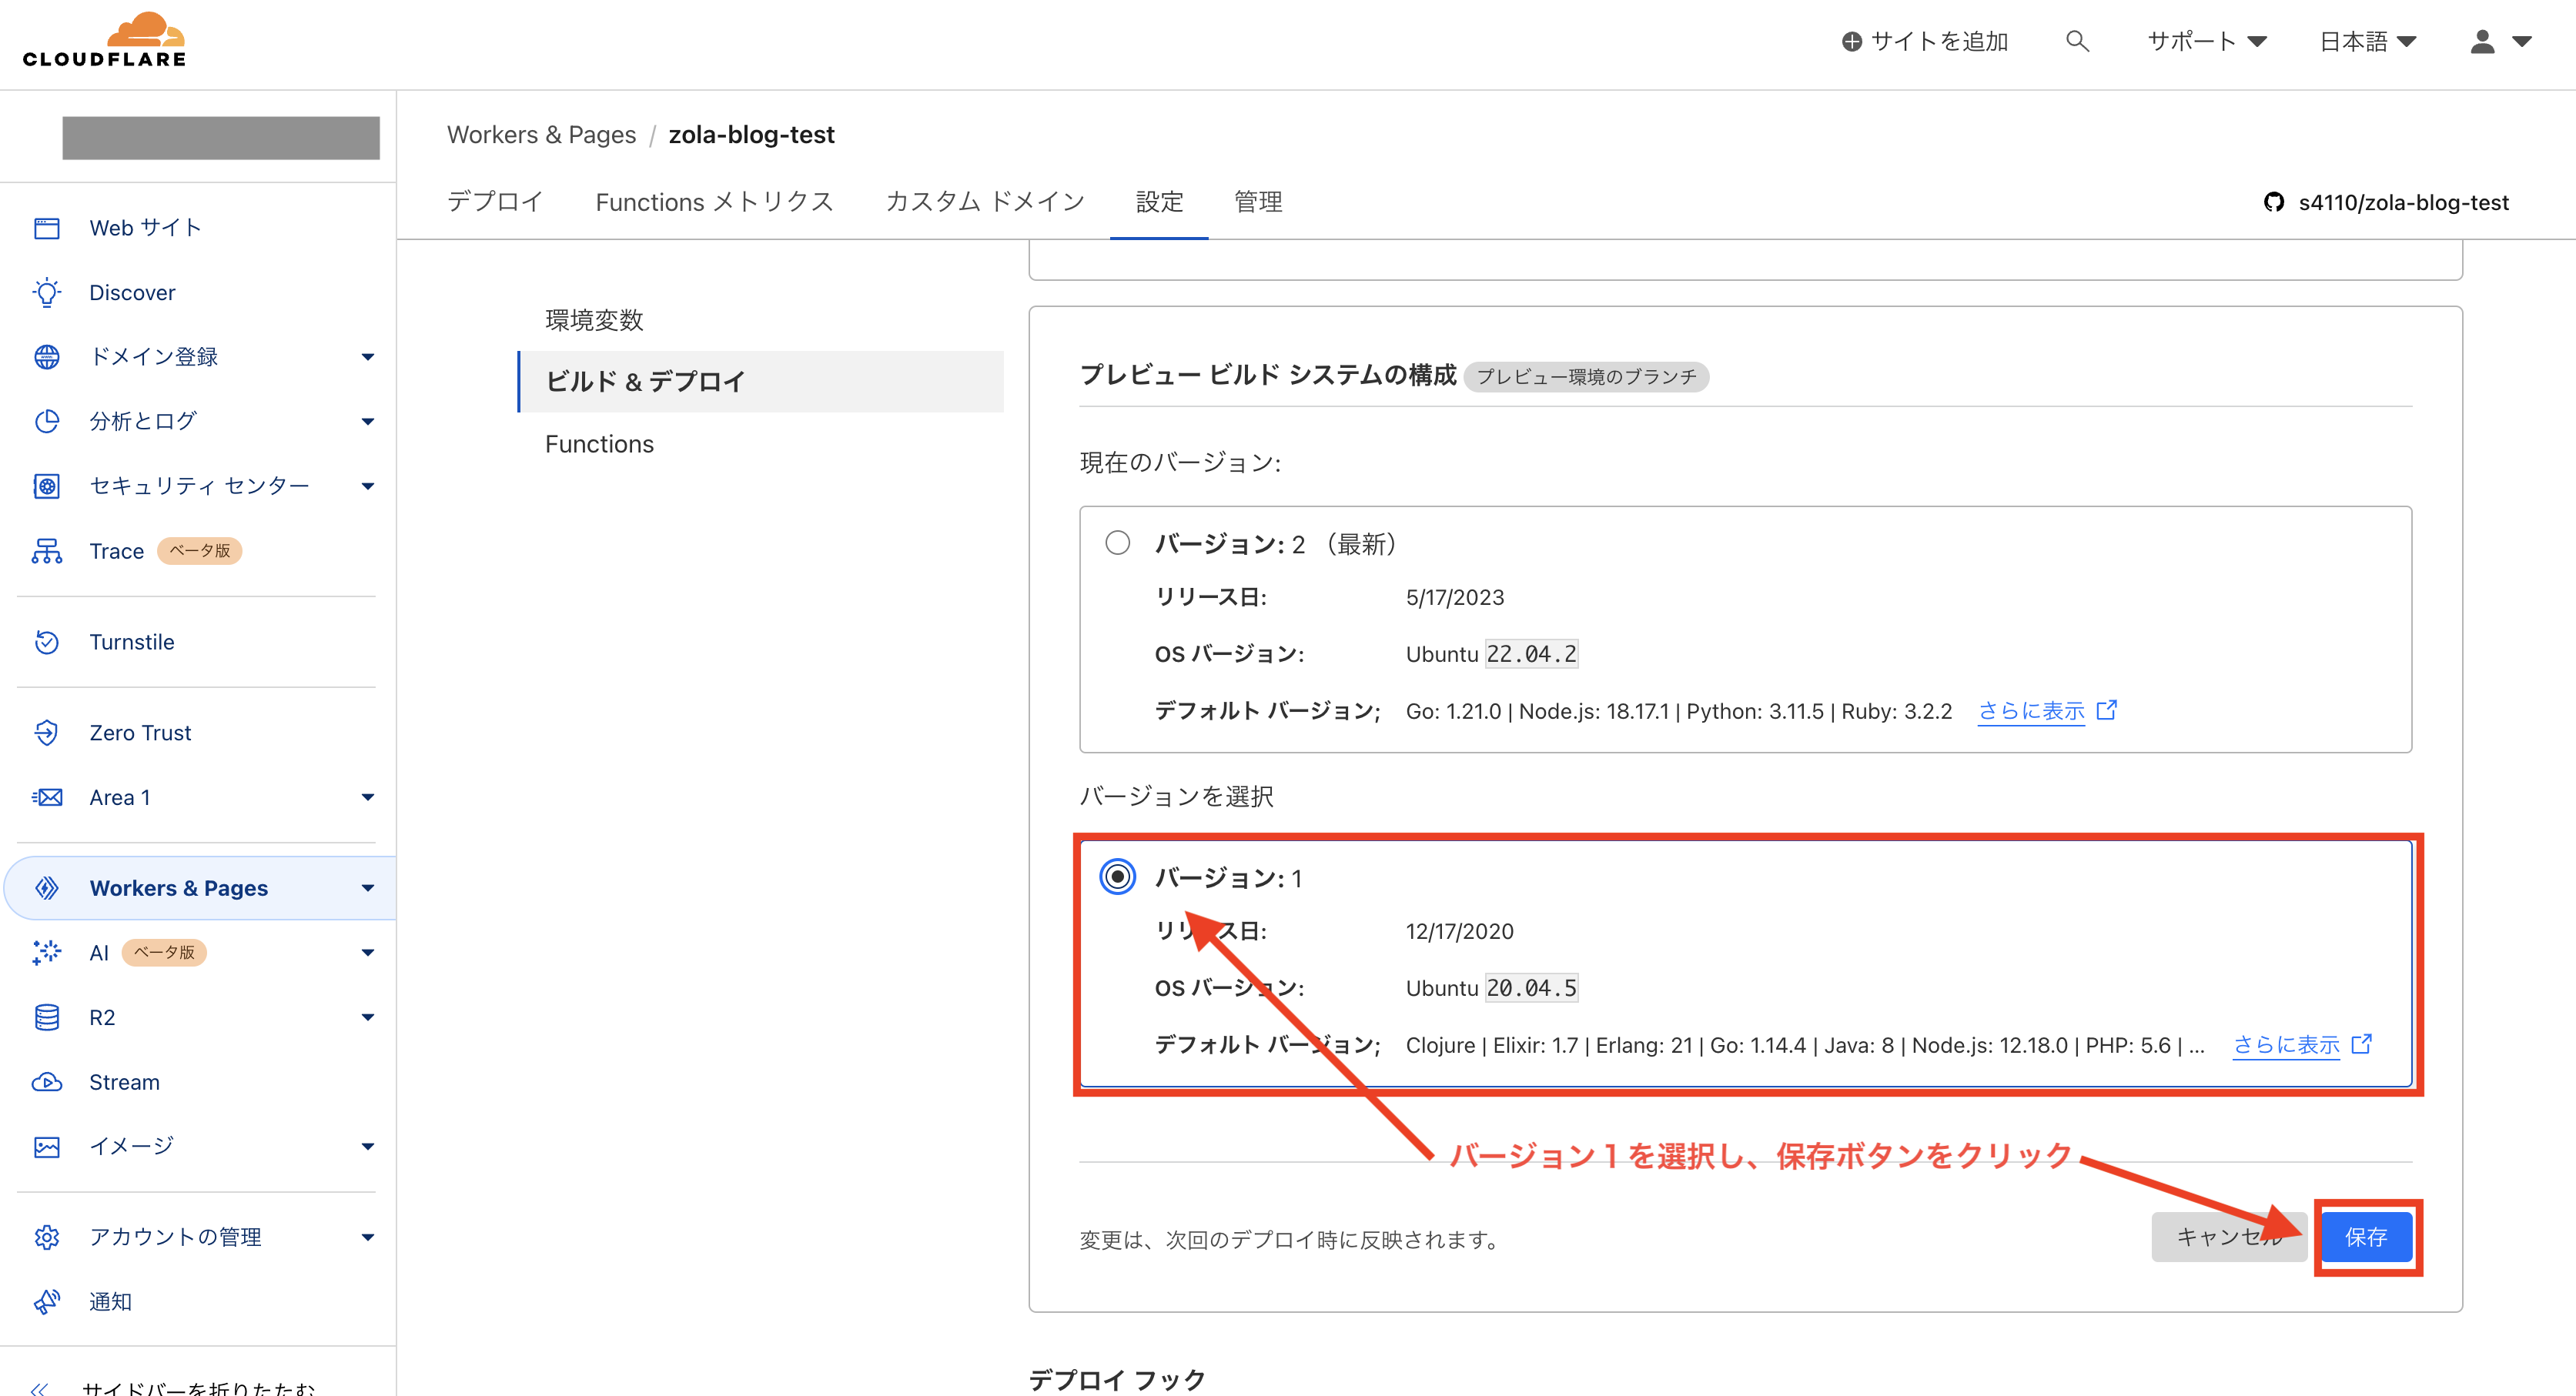Open the サポート dropdown
Viewport: 2576px width, 1396px height.
(2206, 41)
